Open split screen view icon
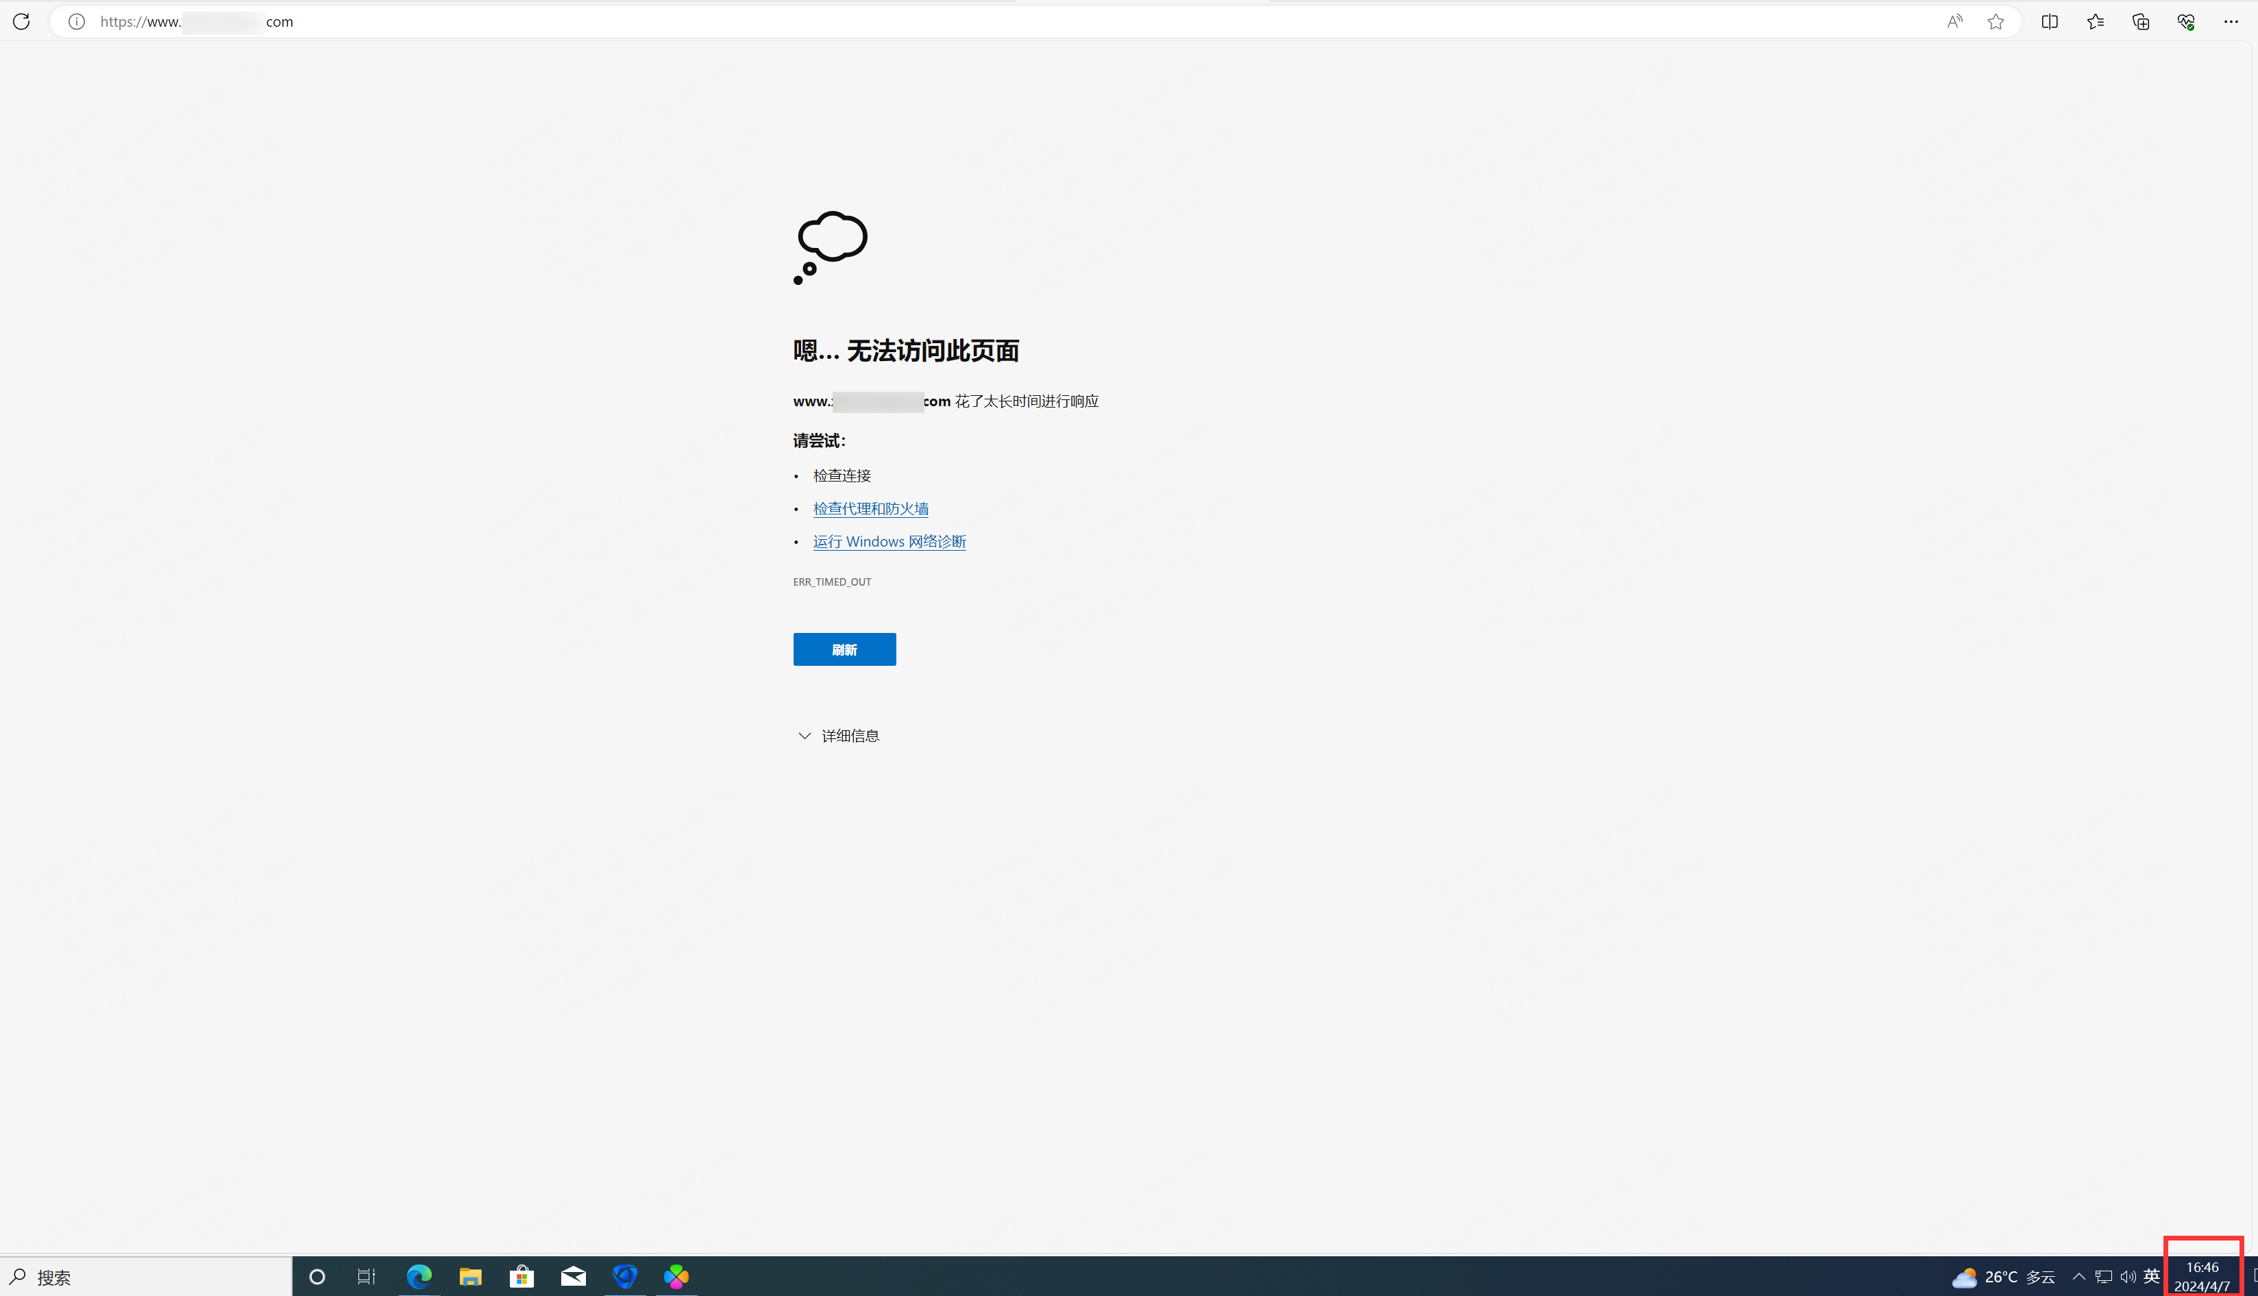Viewport: 2258px width, 1296px height. [x=2050, y=21]
